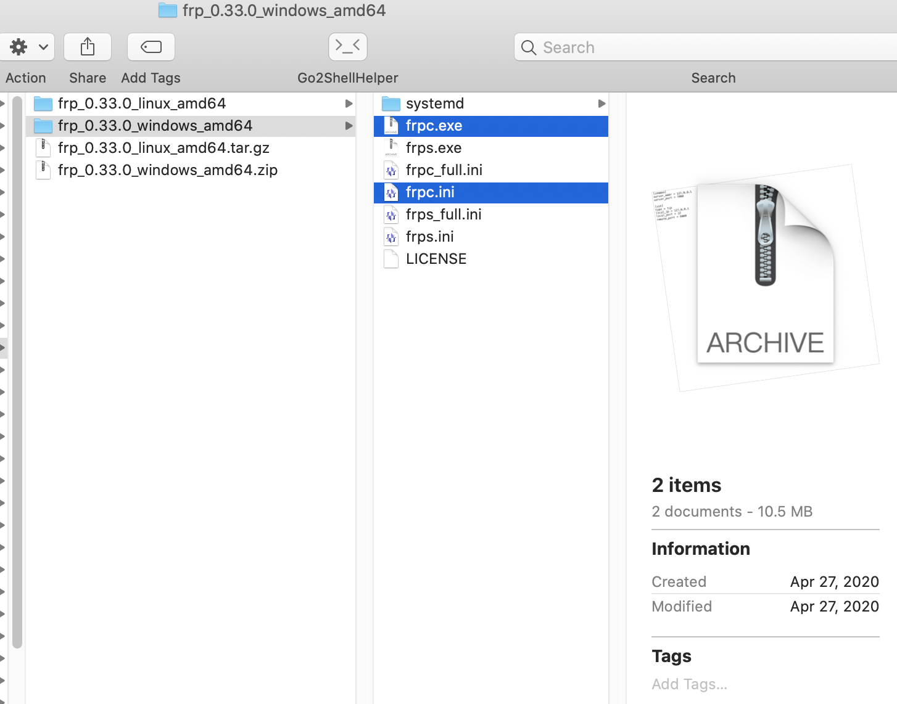The width and height of the screenshot is (897, 704).
Task: Click the left column vertical scrollbar
Action: (17, 372)
